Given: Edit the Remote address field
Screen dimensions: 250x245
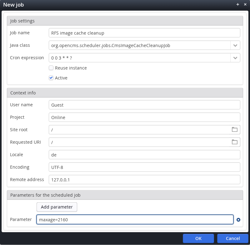Looking at the screenshot, I should pos(144,180).
